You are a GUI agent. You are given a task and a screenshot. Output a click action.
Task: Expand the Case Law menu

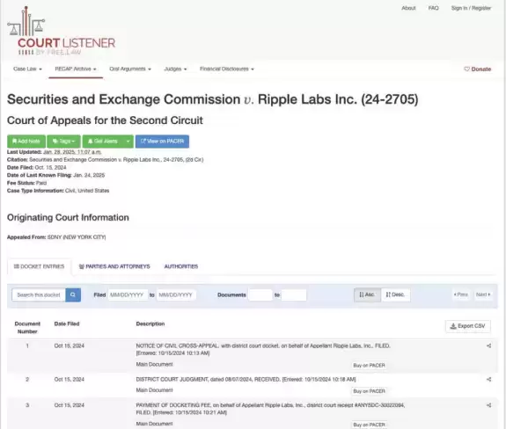[27, 69]
